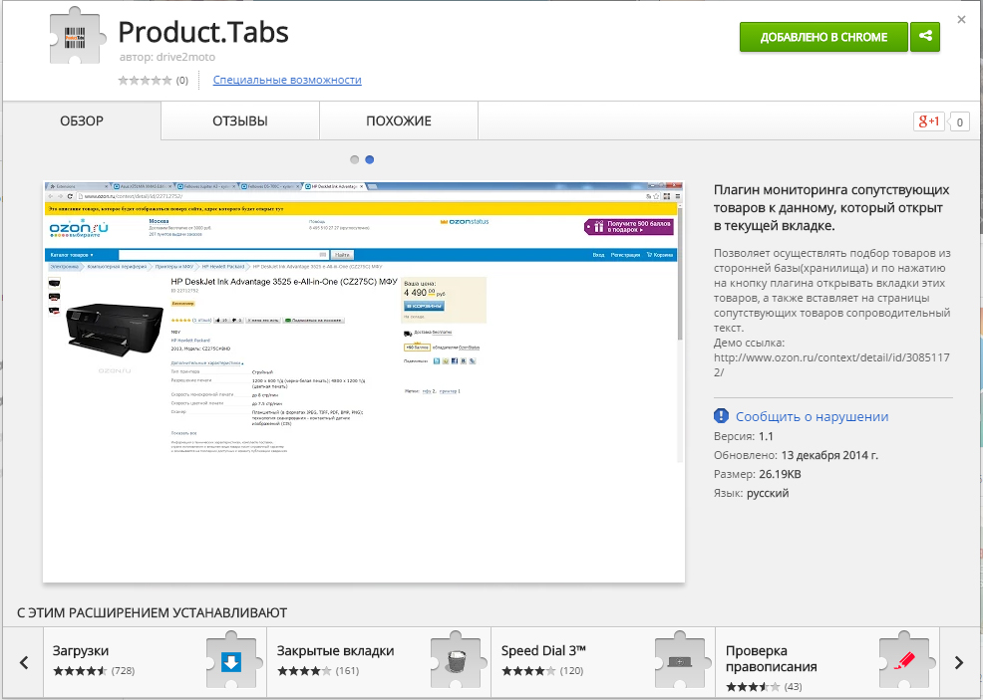983x700 pixels.
Task: Click the share icon button
Action: tap(926, 37)
